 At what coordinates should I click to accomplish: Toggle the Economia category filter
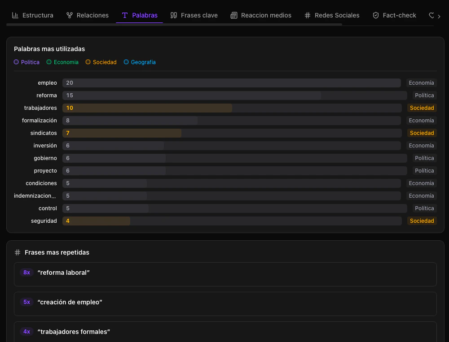(x=62, y=62)
